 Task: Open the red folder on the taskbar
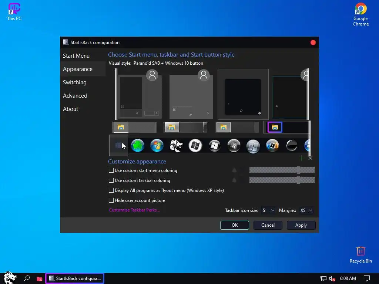pyautogui.click(x=39, y=279)
